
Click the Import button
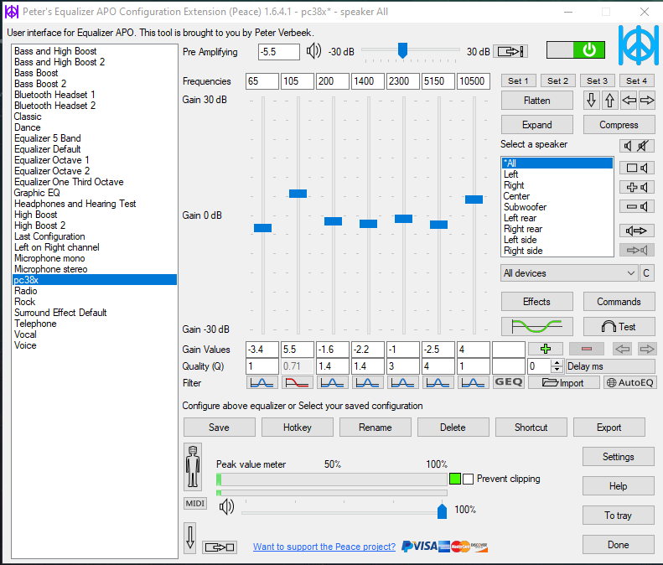(564, 382)
